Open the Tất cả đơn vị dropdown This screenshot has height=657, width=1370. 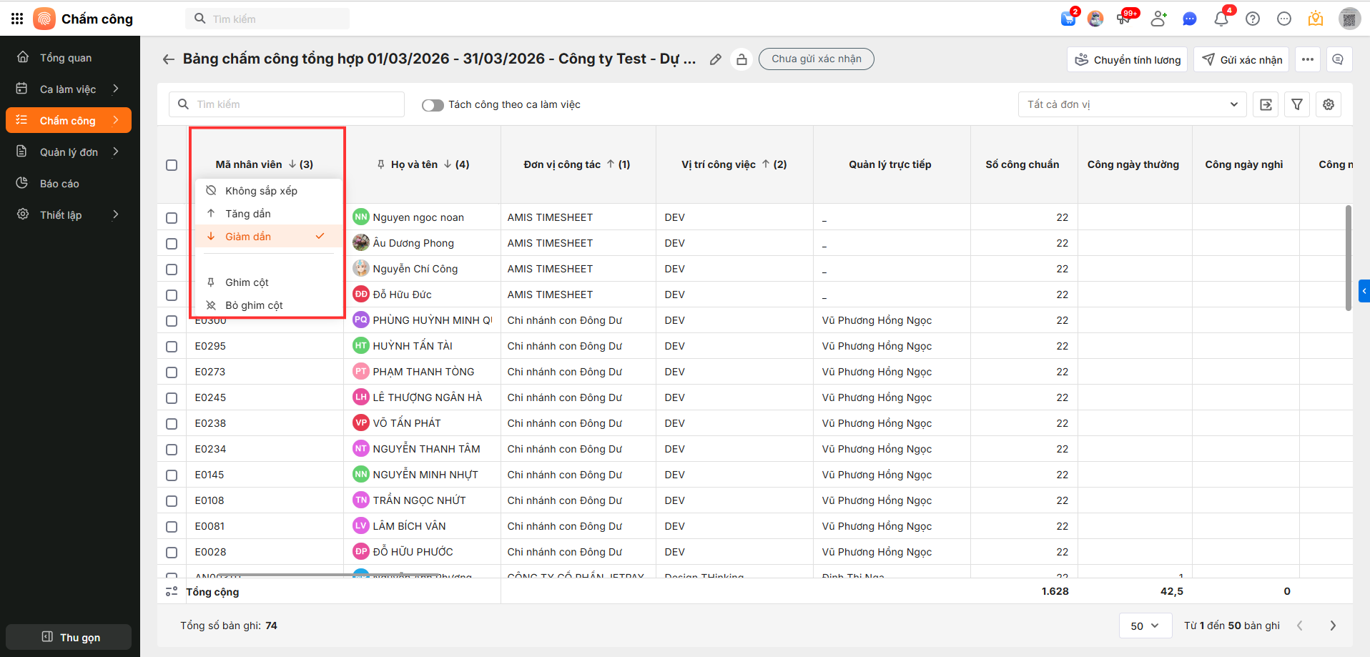(1131, 104)
